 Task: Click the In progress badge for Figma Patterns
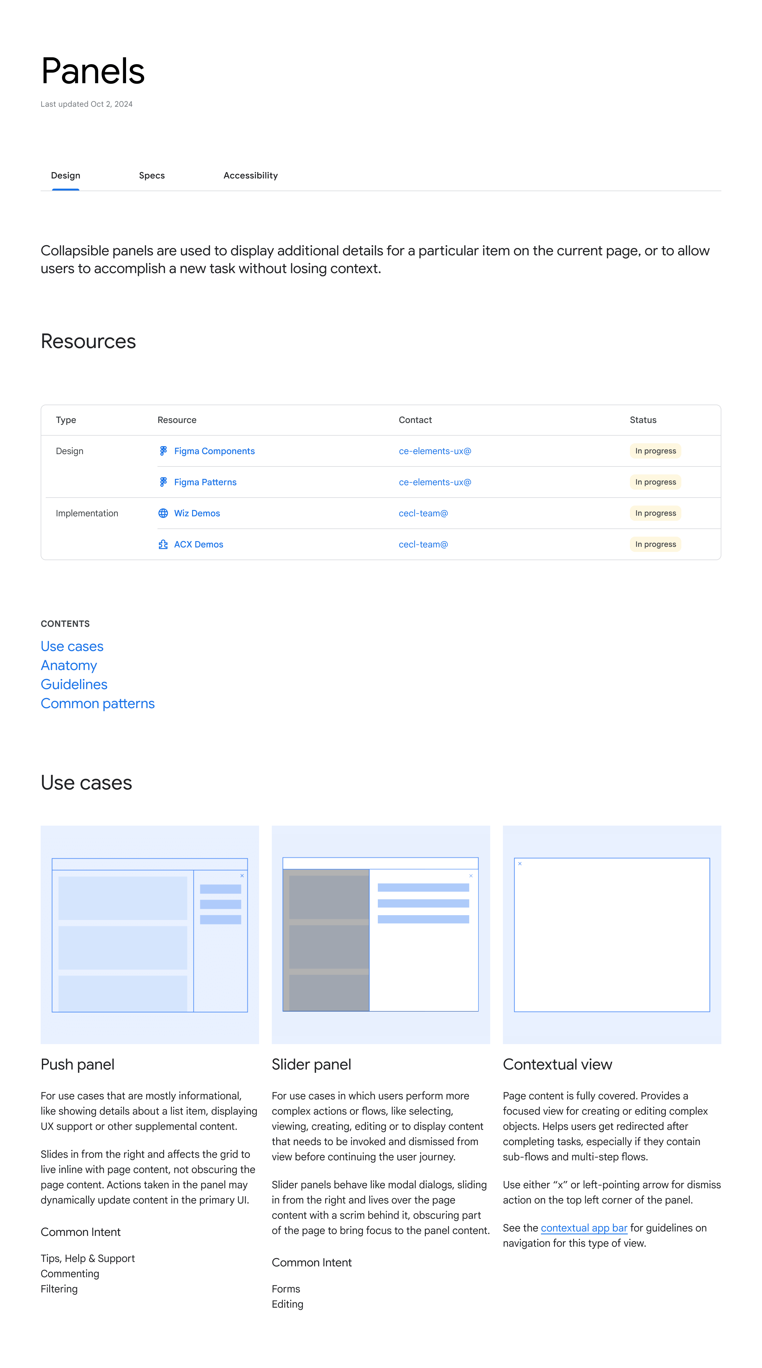(655, 482)
